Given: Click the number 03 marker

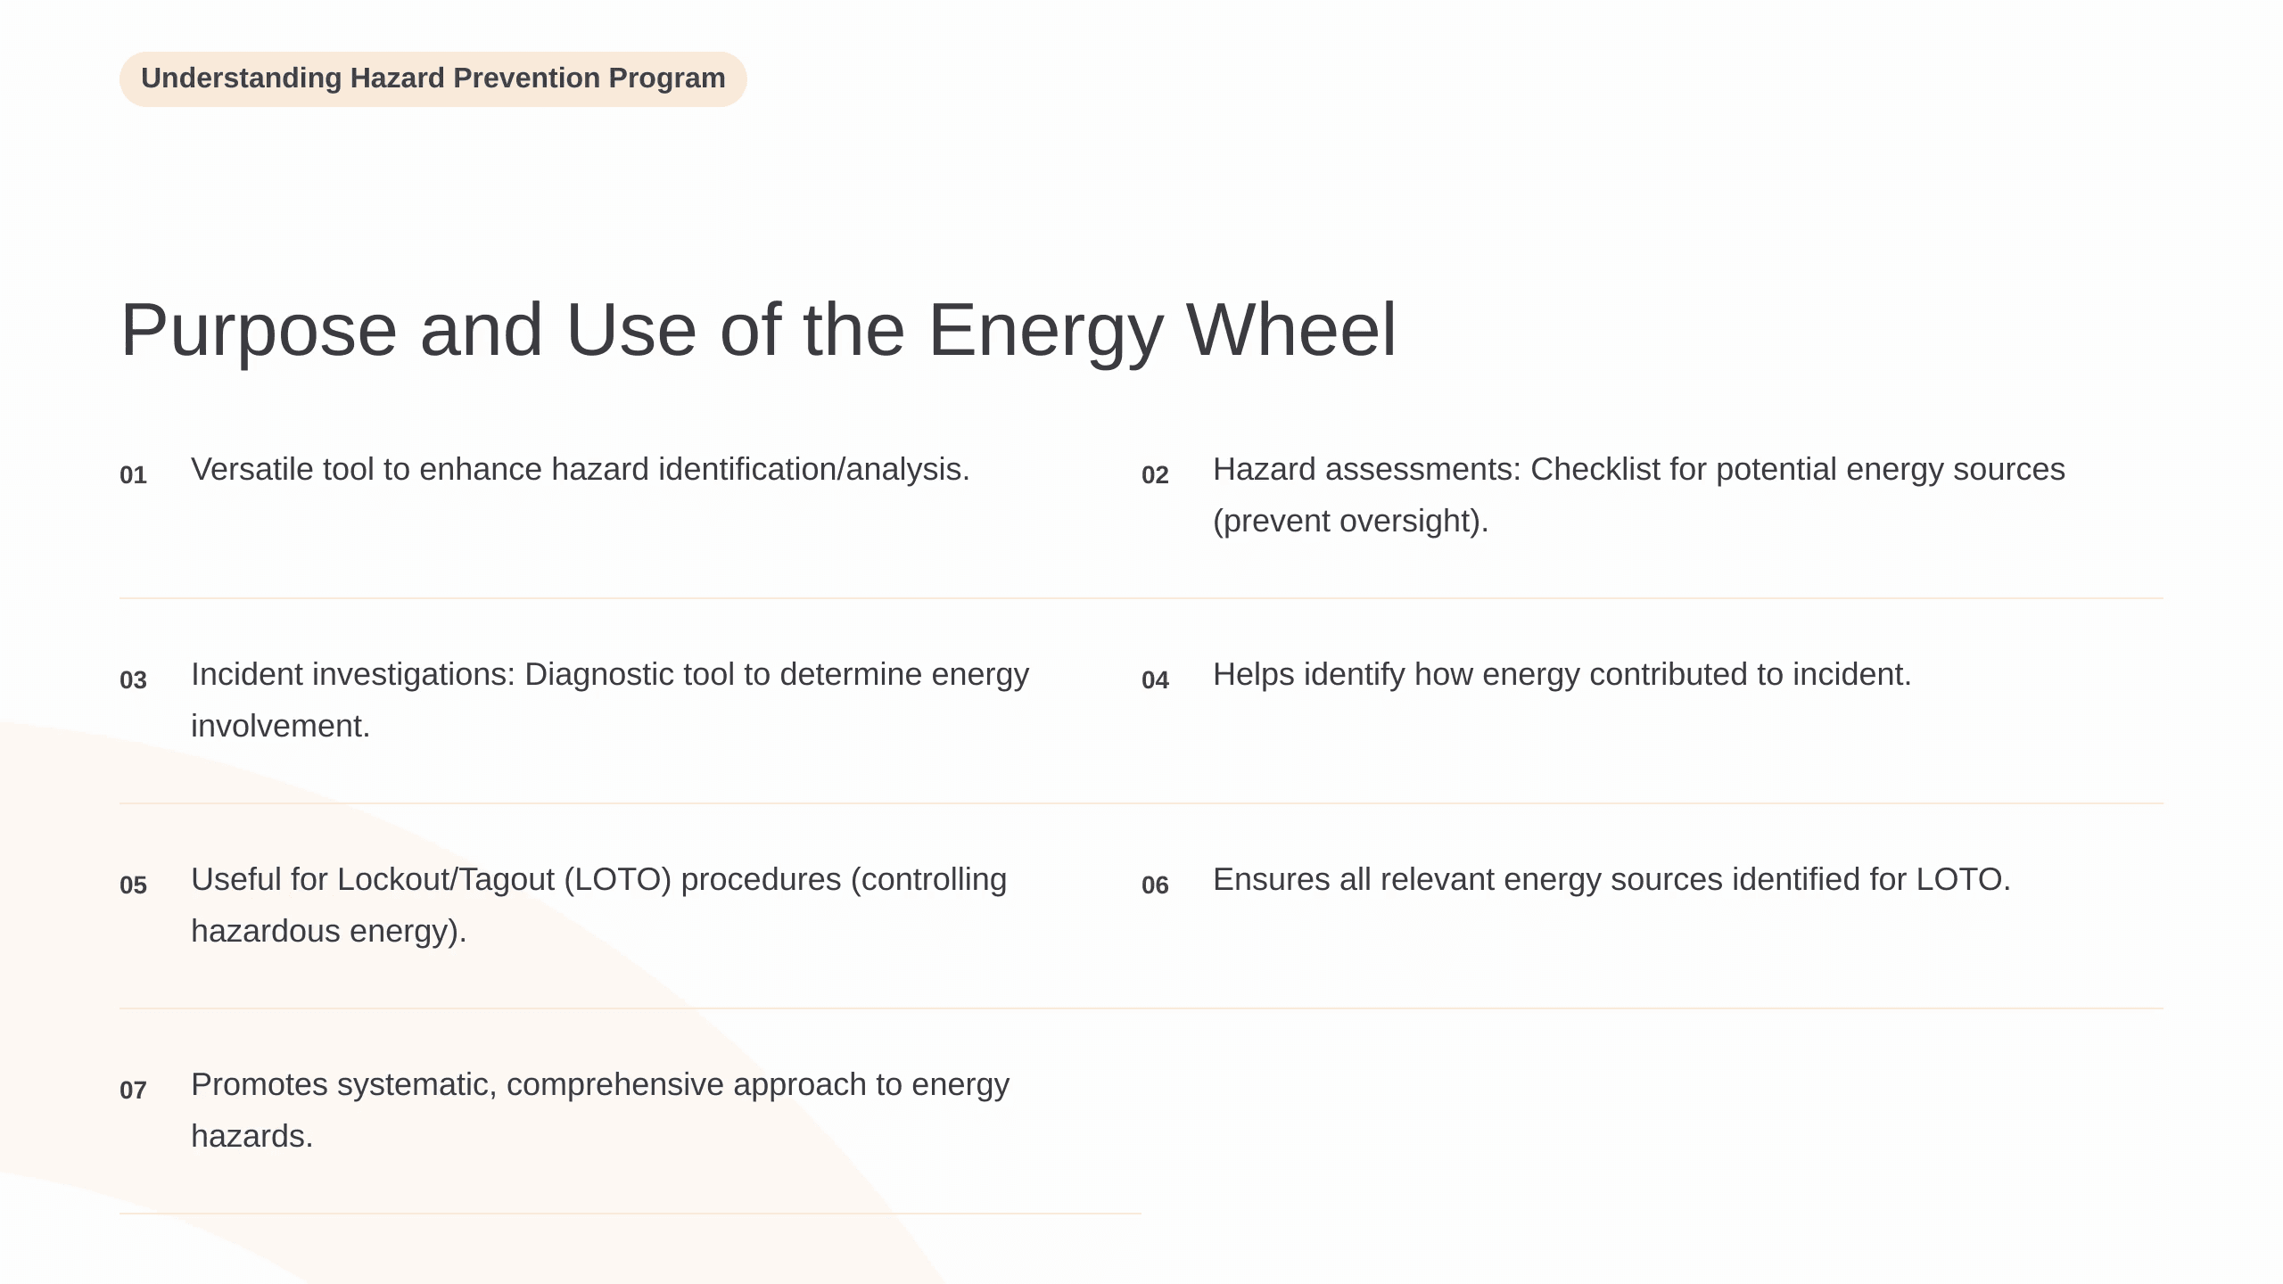Looking at the screenshot, I should pos(133,680).
